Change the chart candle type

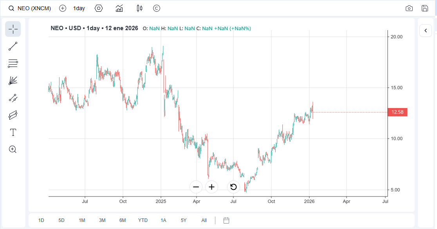[139, 8]
